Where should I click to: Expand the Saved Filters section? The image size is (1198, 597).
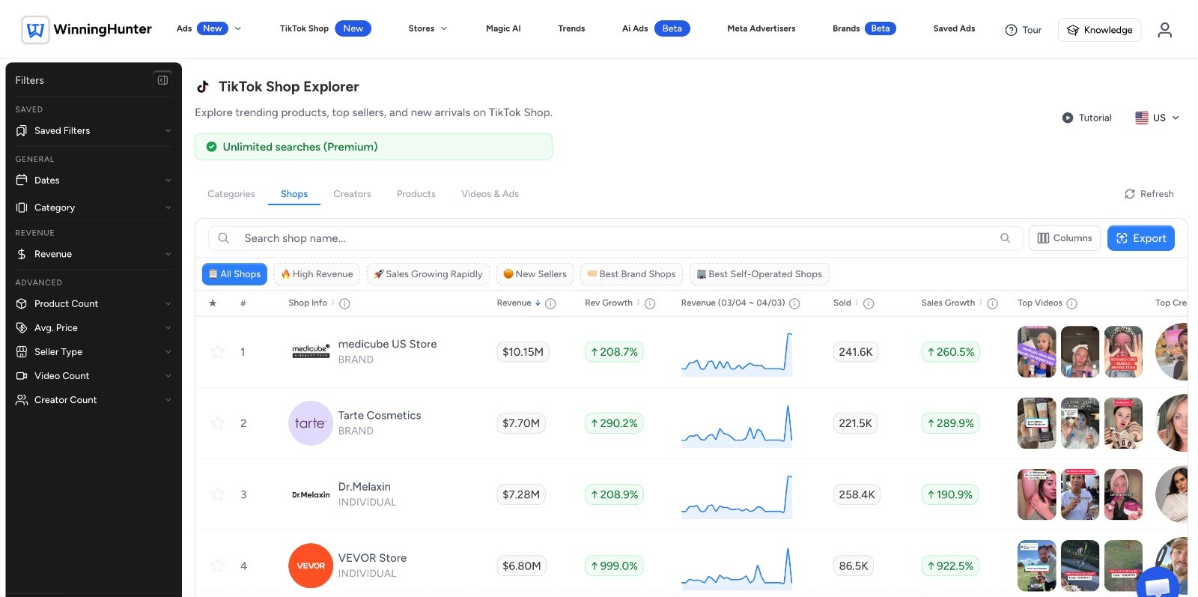coord(94,130)
